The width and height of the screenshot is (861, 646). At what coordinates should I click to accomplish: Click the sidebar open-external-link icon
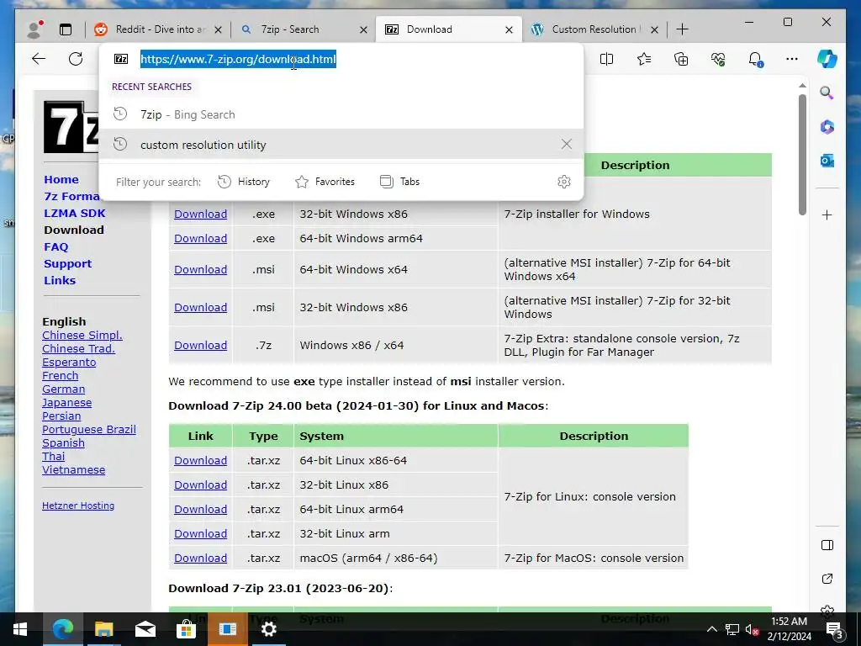point(827,579)
